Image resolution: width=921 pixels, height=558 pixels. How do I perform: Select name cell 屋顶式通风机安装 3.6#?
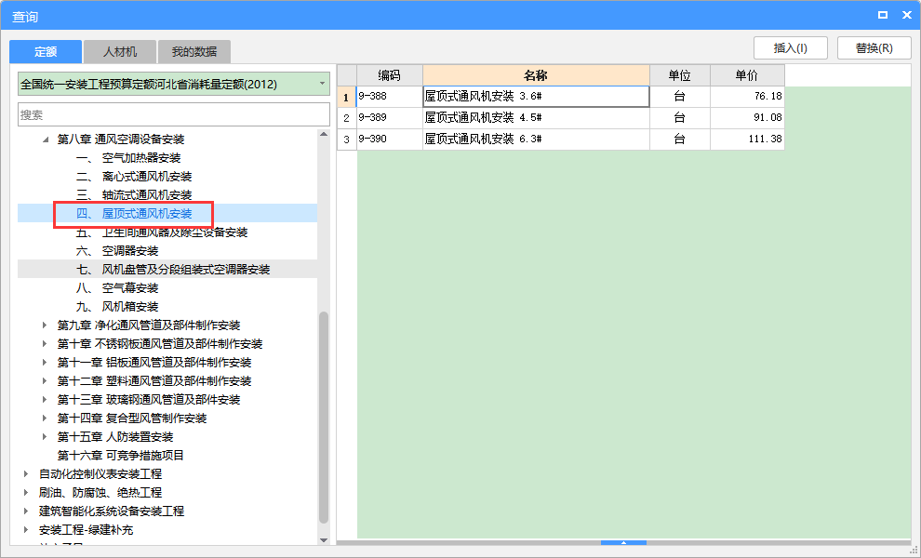point(536,97)
